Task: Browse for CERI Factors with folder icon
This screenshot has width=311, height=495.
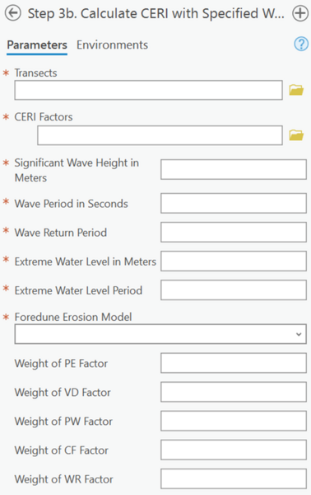Action: click(x=296, y=135)
